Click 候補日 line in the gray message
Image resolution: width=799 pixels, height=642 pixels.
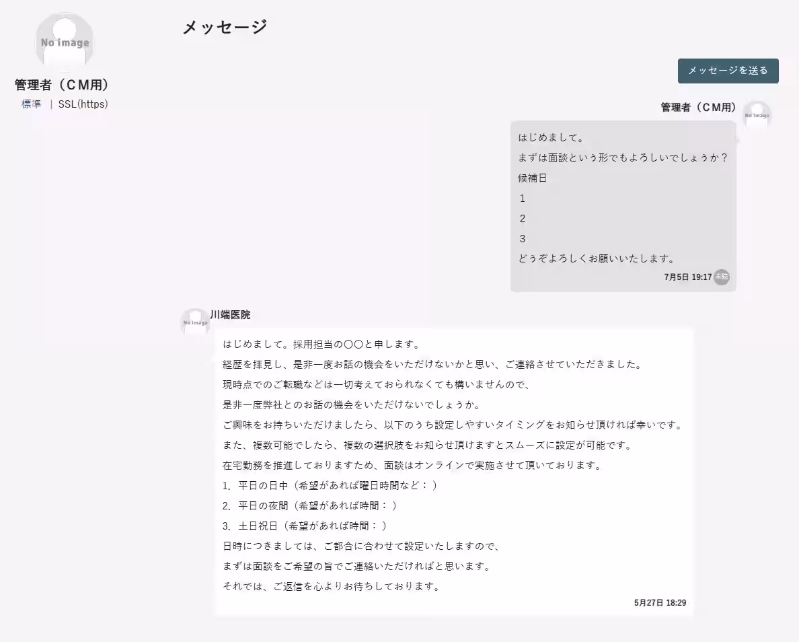[x=531, y=178]
